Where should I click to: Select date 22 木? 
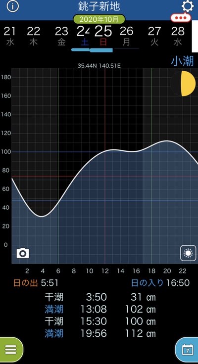[x=34, y=36]
